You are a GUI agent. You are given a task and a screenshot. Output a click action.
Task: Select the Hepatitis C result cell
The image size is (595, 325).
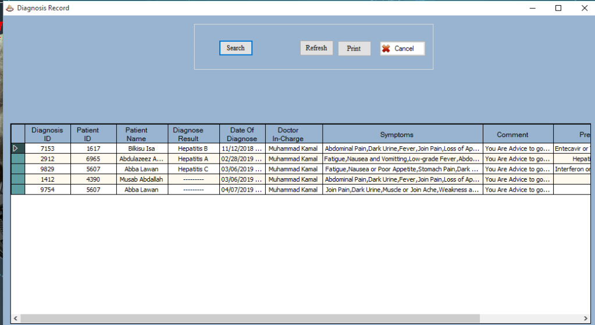coord(194,169)
